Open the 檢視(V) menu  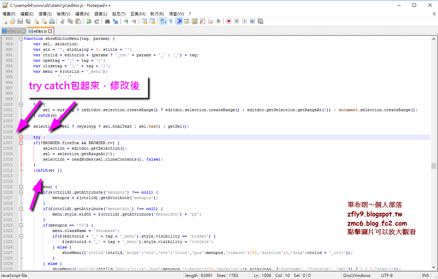click(x=64, y=14)
